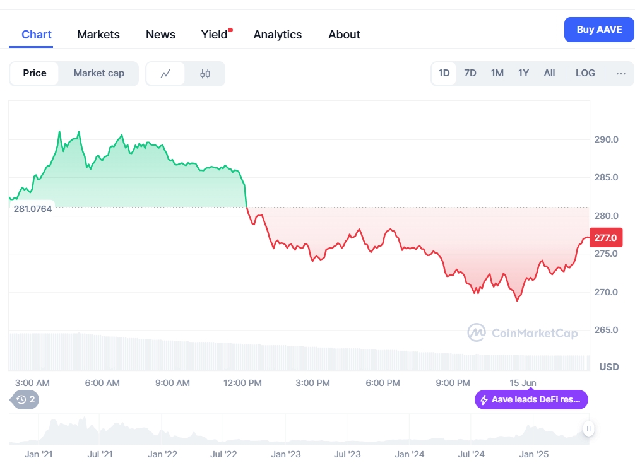Switch to candlestick chart icon

click(x=205, y=74)
